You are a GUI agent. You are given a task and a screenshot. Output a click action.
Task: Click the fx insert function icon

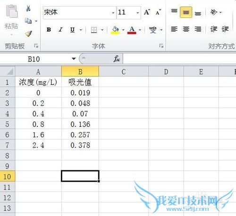[x=117, y=59]
